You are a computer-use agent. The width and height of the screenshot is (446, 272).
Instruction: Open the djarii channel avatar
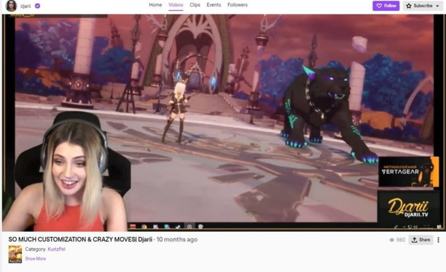(x=11, y=6)
